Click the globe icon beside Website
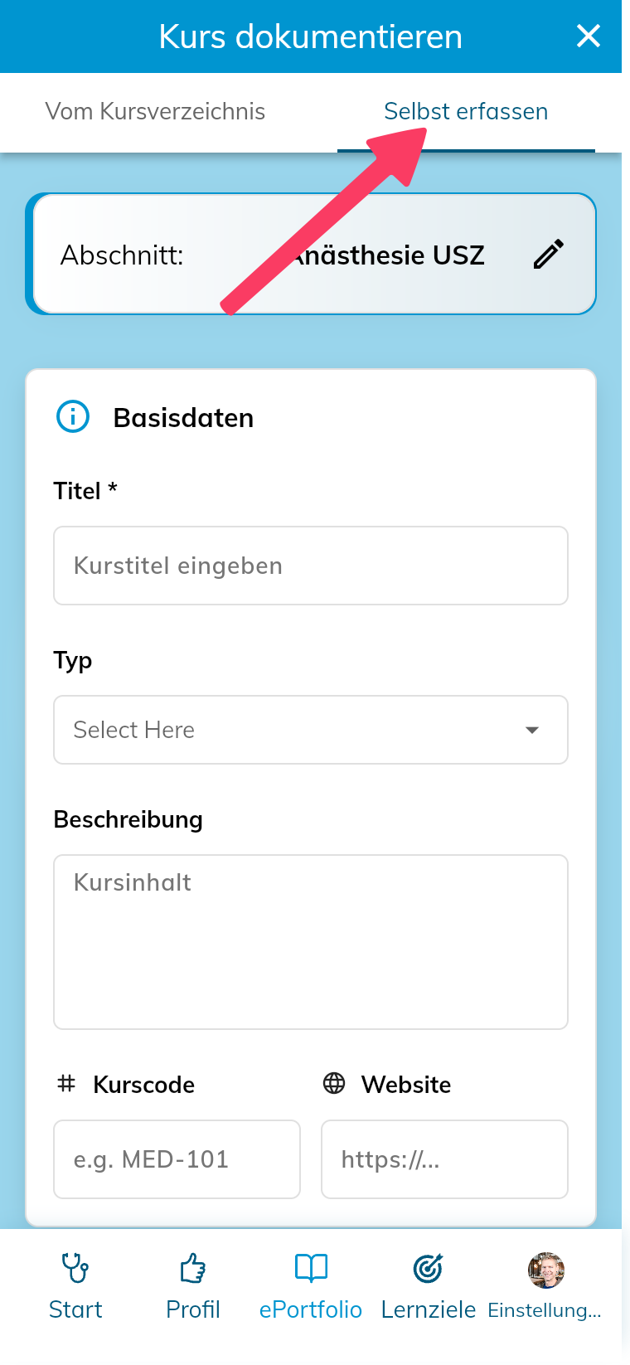Screen dimensions: 630x1365 click(x=334, y=1083)
